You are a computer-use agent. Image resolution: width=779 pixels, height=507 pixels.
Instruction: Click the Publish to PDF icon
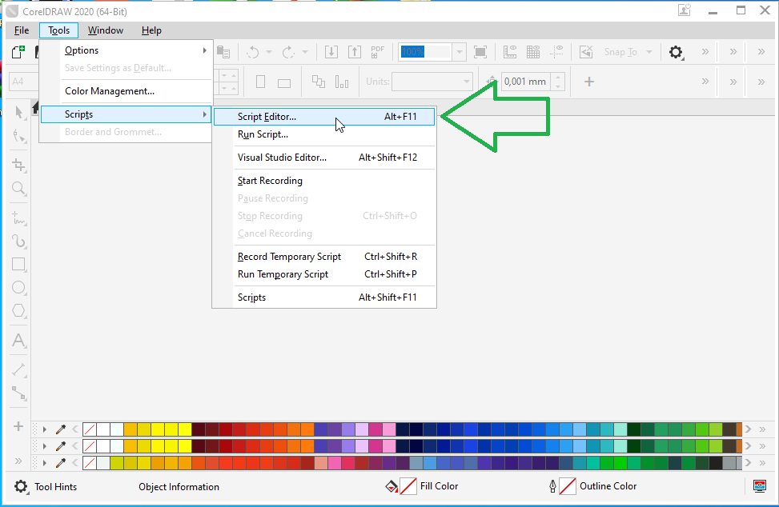point(378,52)
